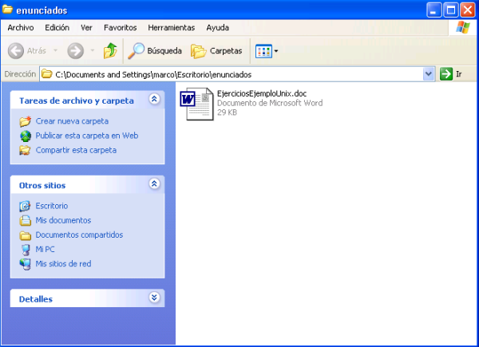Open the Búsqueda search tool
The image size is (479, 347).
click(x=156, y=51)
